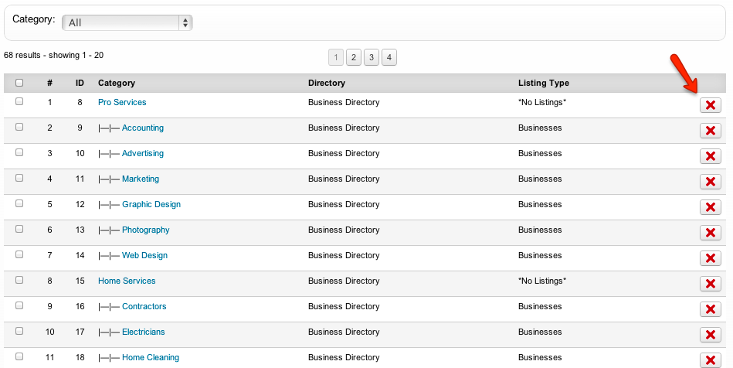Sort by the Category column header
The image size is (733, 368).
(117, 83)
